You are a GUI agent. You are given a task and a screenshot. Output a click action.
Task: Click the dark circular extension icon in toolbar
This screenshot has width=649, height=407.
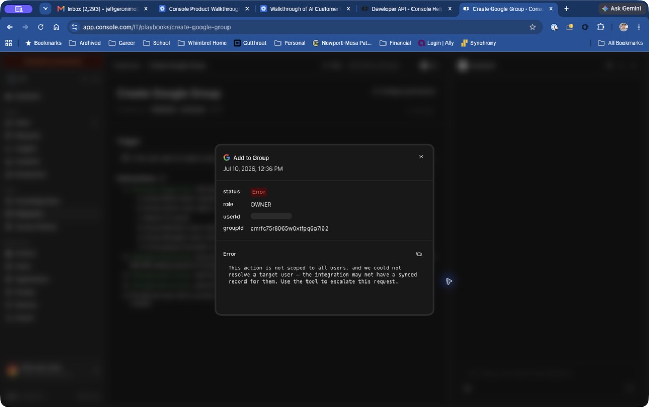point(585,27)
